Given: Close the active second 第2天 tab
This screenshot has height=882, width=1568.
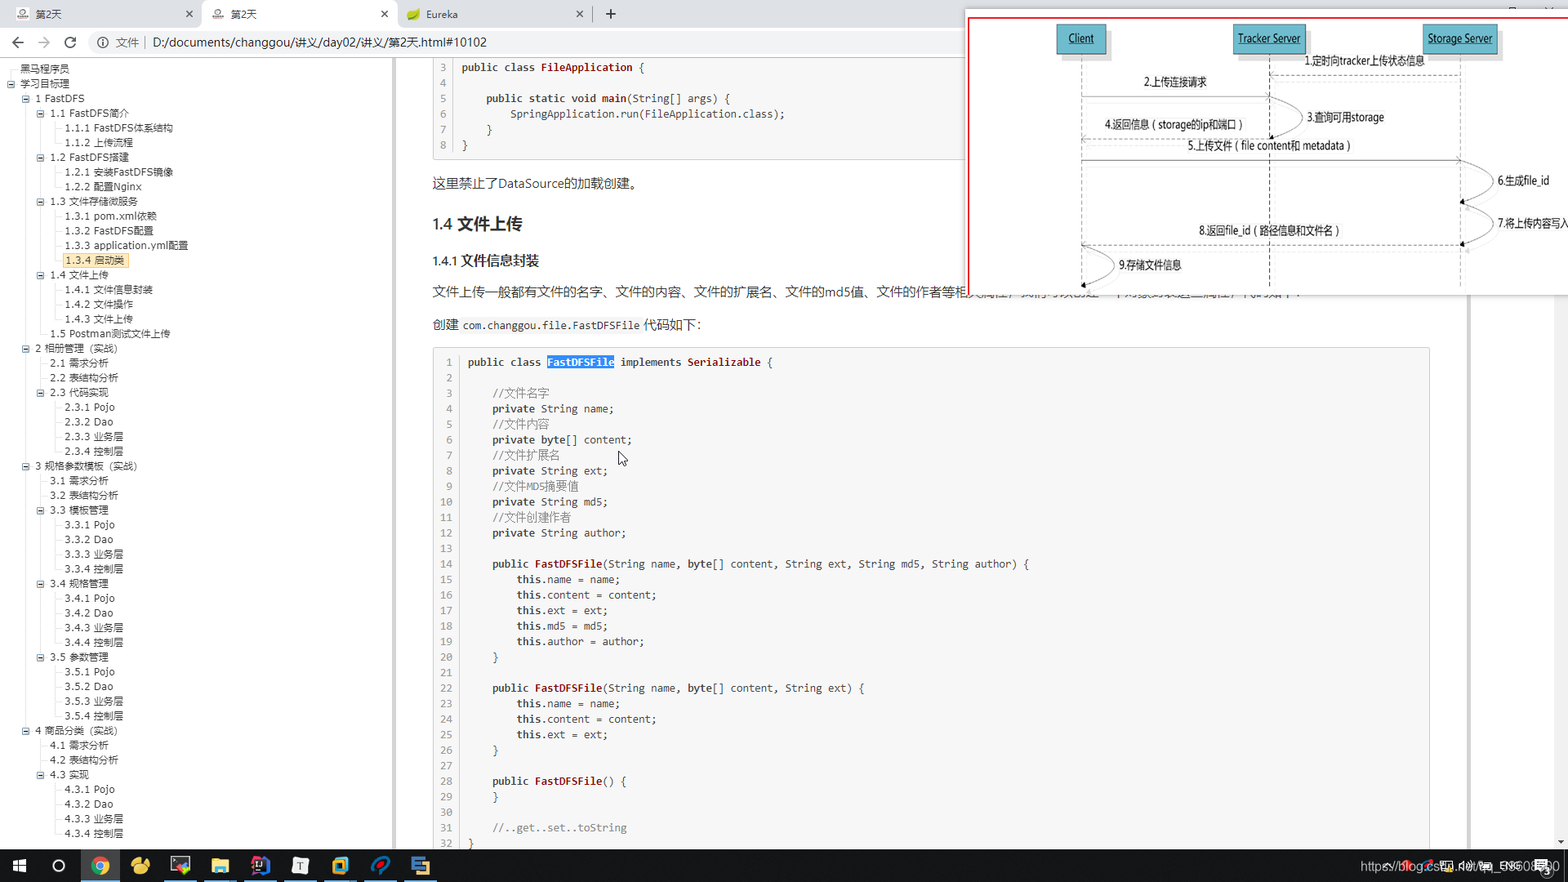Looking at the screenshot, I should click(x=385, y=14).
